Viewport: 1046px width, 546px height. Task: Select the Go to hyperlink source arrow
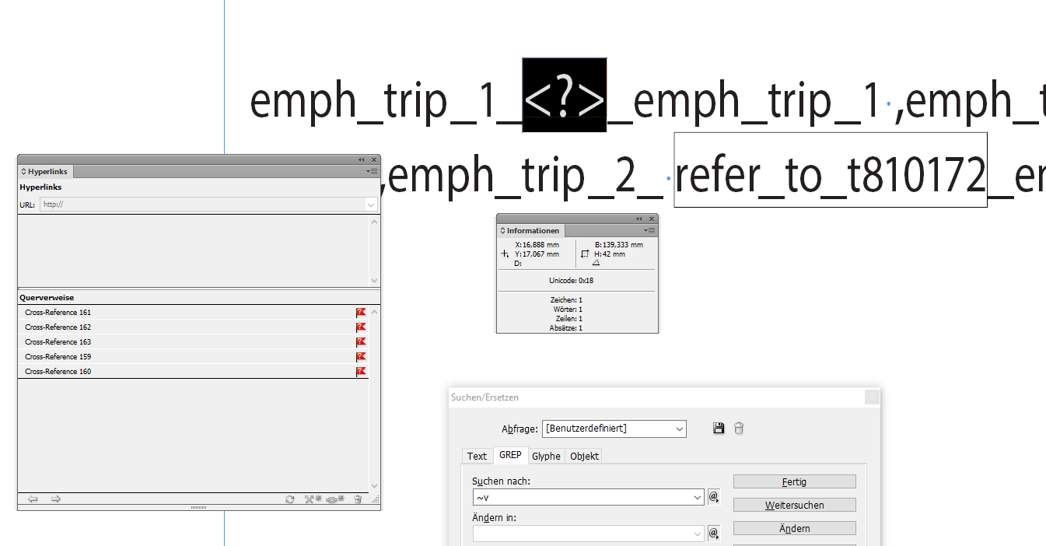(x=33, y=499)
